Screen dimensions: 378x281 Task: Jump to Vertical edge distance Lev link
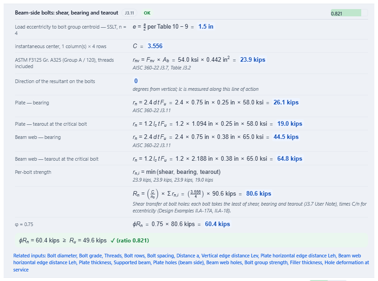[x=230, y=256]
